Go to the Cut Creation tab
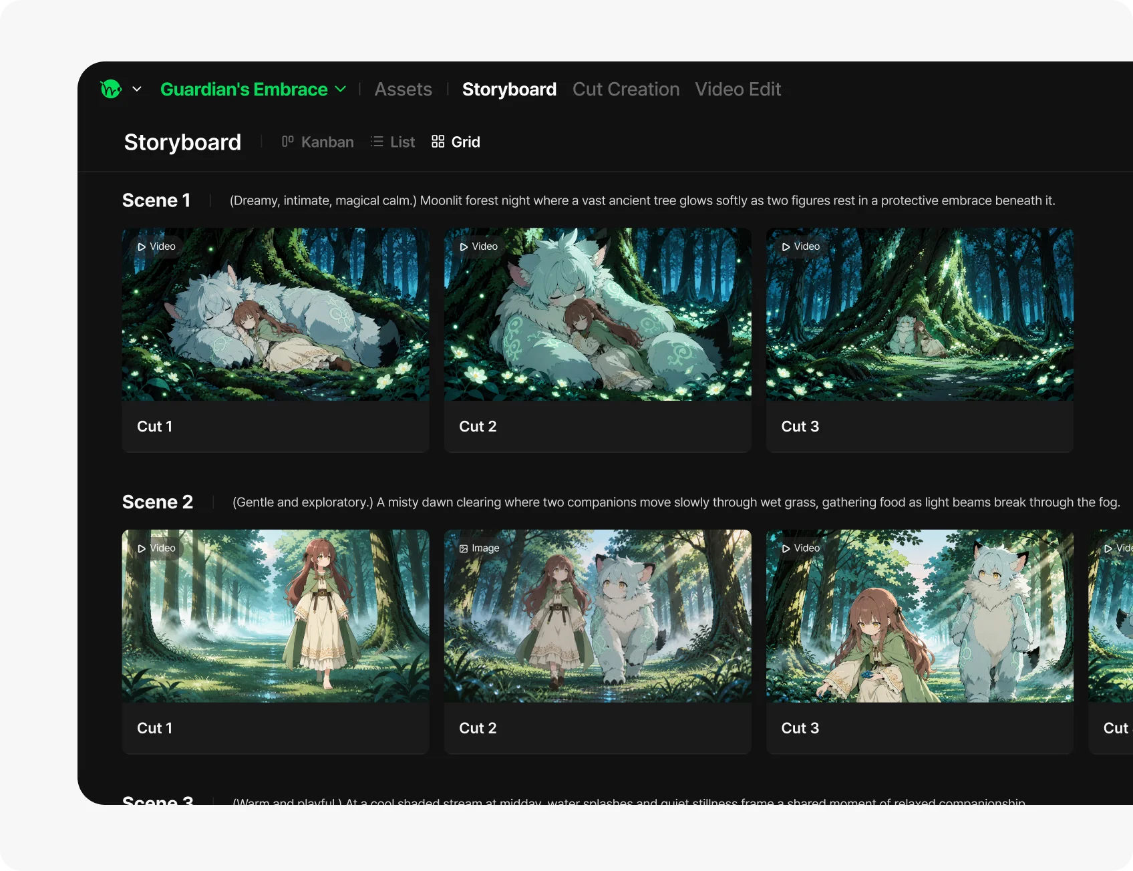The height and width of the screenshot is (871, 1133). click(x=626, y=90)
